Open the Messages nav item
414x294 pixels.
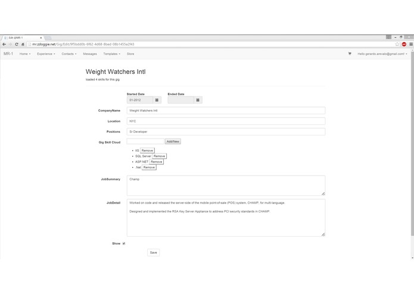[x=90, y=54]
